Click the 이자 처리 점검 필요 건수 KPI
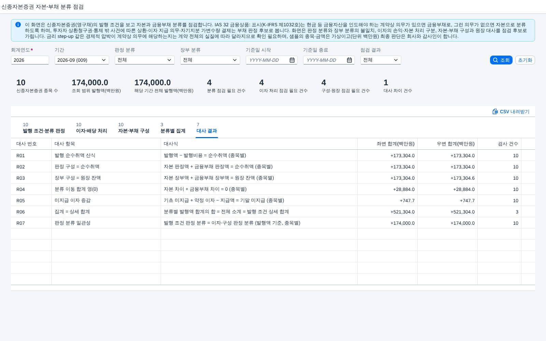 tap(284, 86)
